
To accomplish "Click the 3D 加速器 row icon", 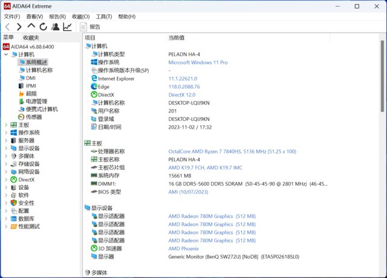I will (94, 248).
